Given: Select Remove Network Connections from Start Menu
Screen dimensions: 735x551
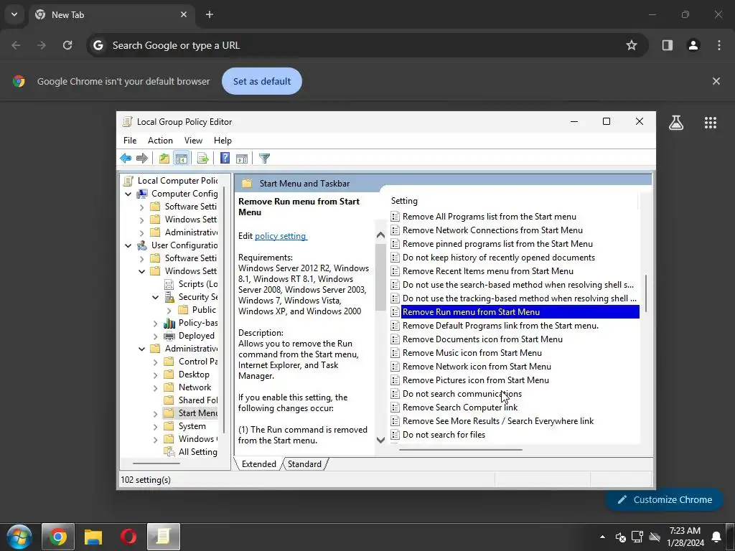Looking at the screenshot, I should click(492, 230).
